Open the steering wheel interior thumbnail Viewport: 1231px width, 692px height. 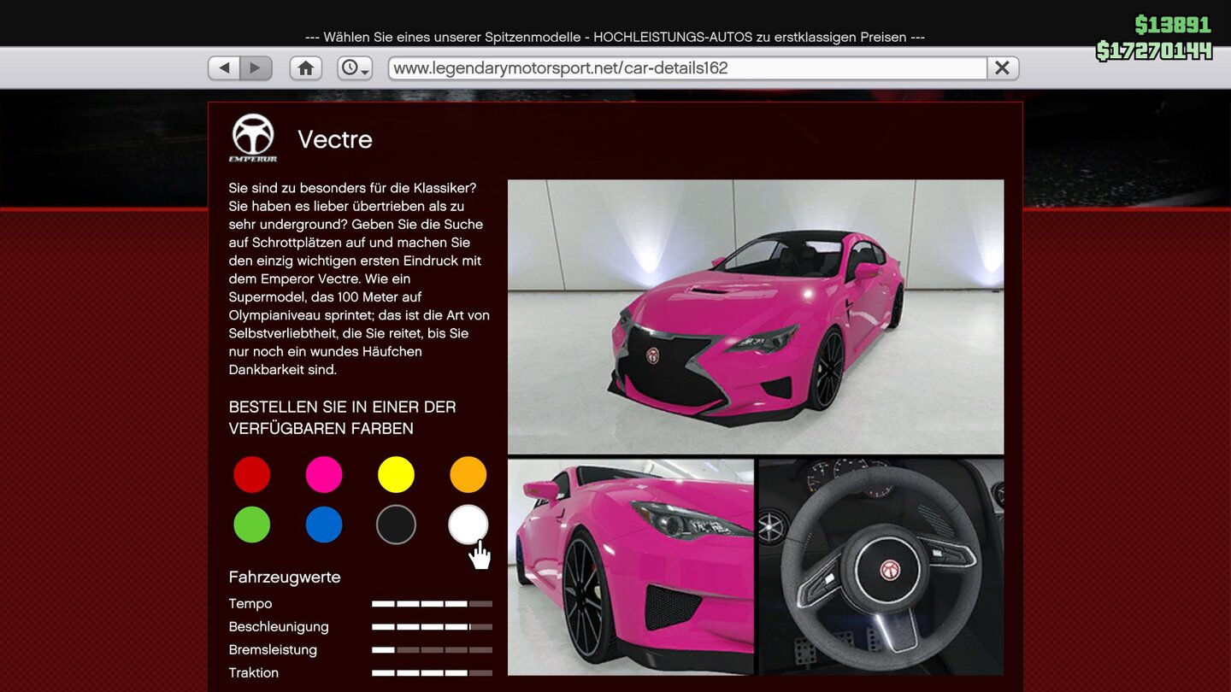click(881, 566)
